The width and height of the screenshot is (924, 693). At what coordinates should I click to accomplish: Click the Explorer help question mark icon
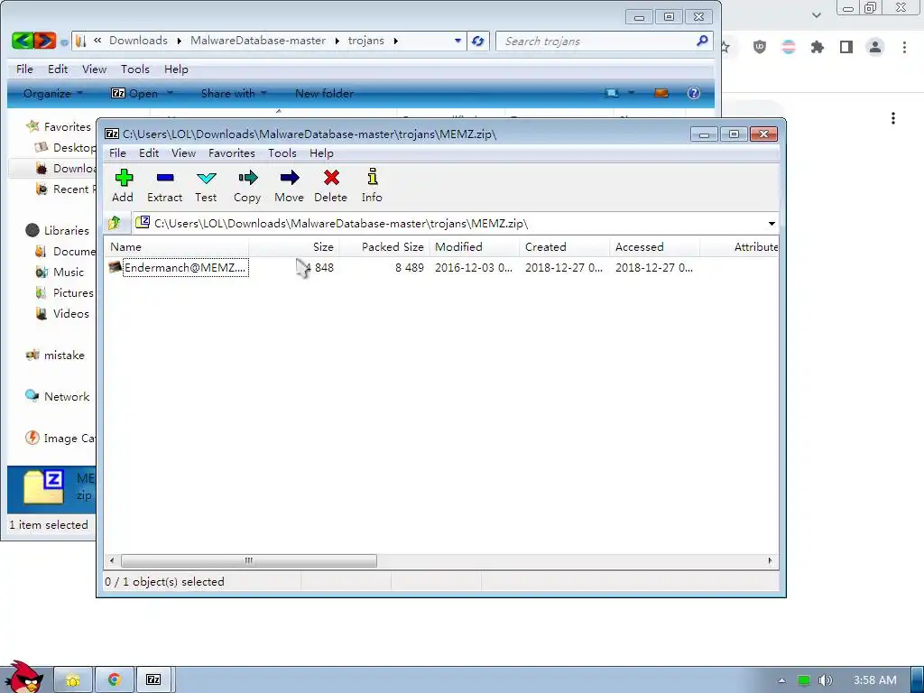(x=694, y=93)
